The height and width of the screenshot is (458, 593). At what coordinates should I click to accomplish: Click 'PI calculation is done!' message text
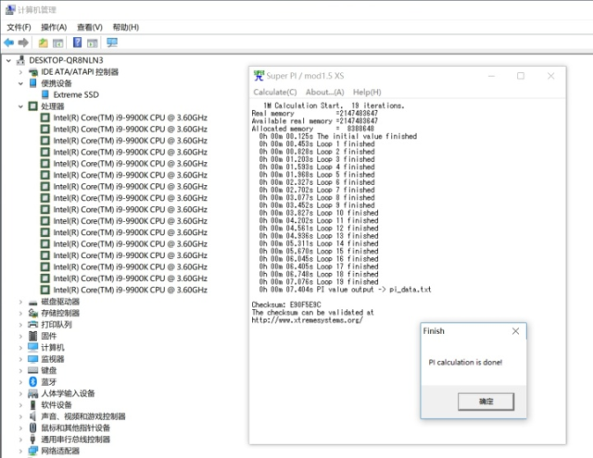(x=465, y=363)
